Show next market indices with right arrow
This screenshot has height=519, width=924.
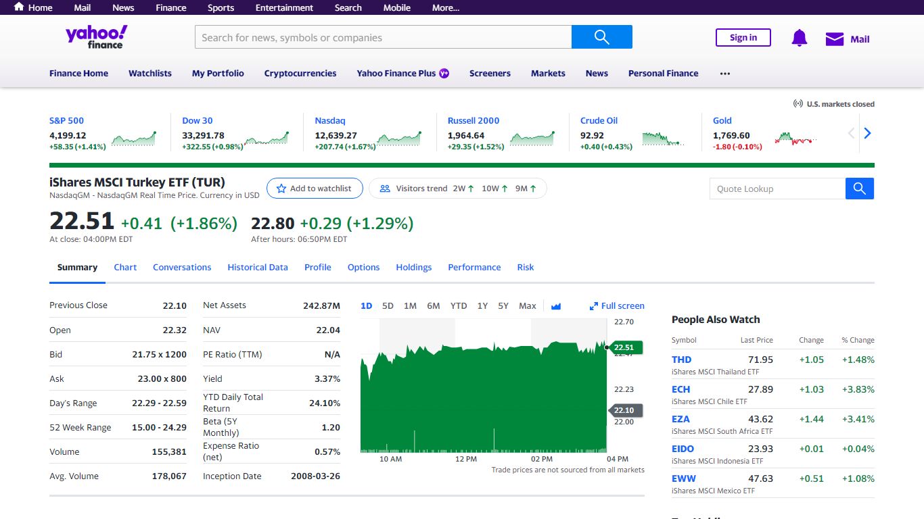tap(867, 133)
